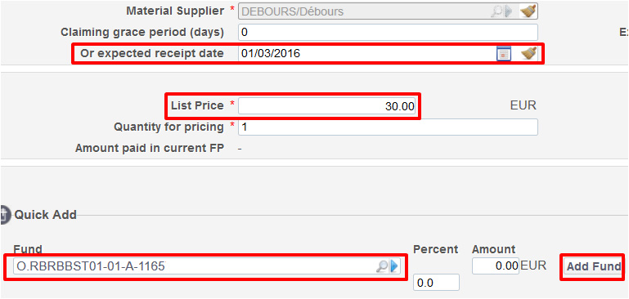
Task: Click into the List Price field
Action: click(x=326, y=107)
